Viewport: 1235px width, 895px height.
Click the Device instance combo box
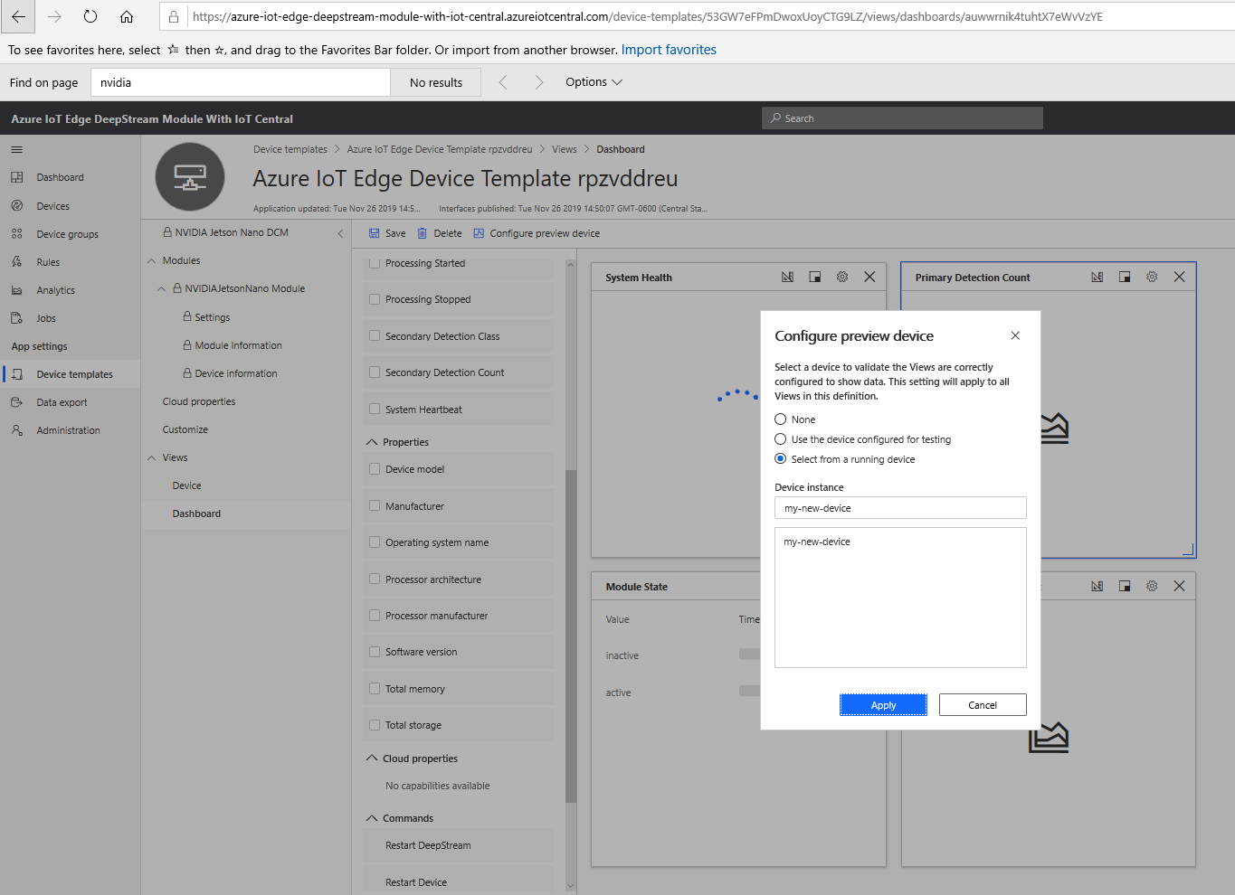tap(900, 508)
